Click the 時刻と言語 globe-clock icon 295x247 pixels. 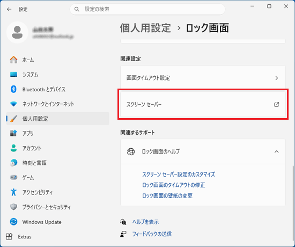[13, 163]
